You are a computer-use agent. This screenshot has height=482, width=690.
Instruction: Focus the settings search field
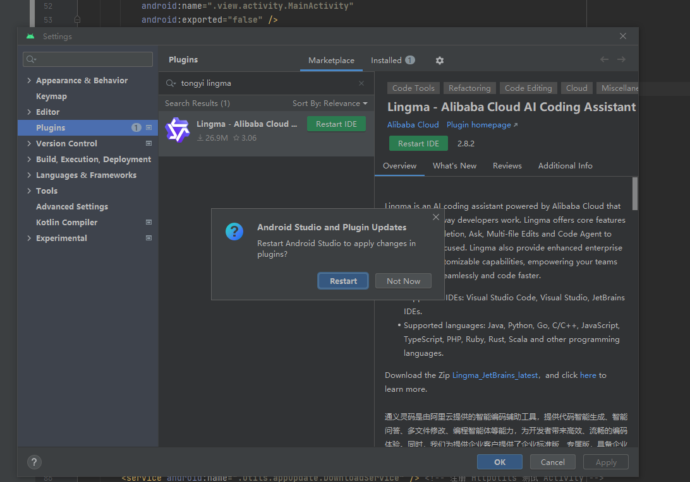coord(88,59)
